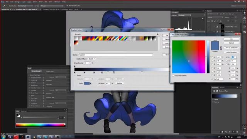Open the Smoothness stepper arrow

pos(90,63)
